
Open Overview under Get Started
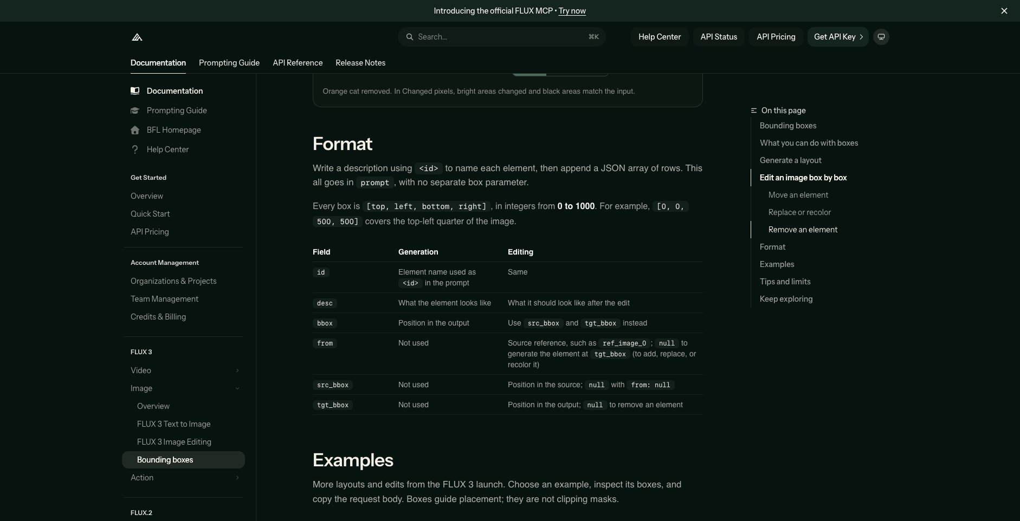click(147, 196)
